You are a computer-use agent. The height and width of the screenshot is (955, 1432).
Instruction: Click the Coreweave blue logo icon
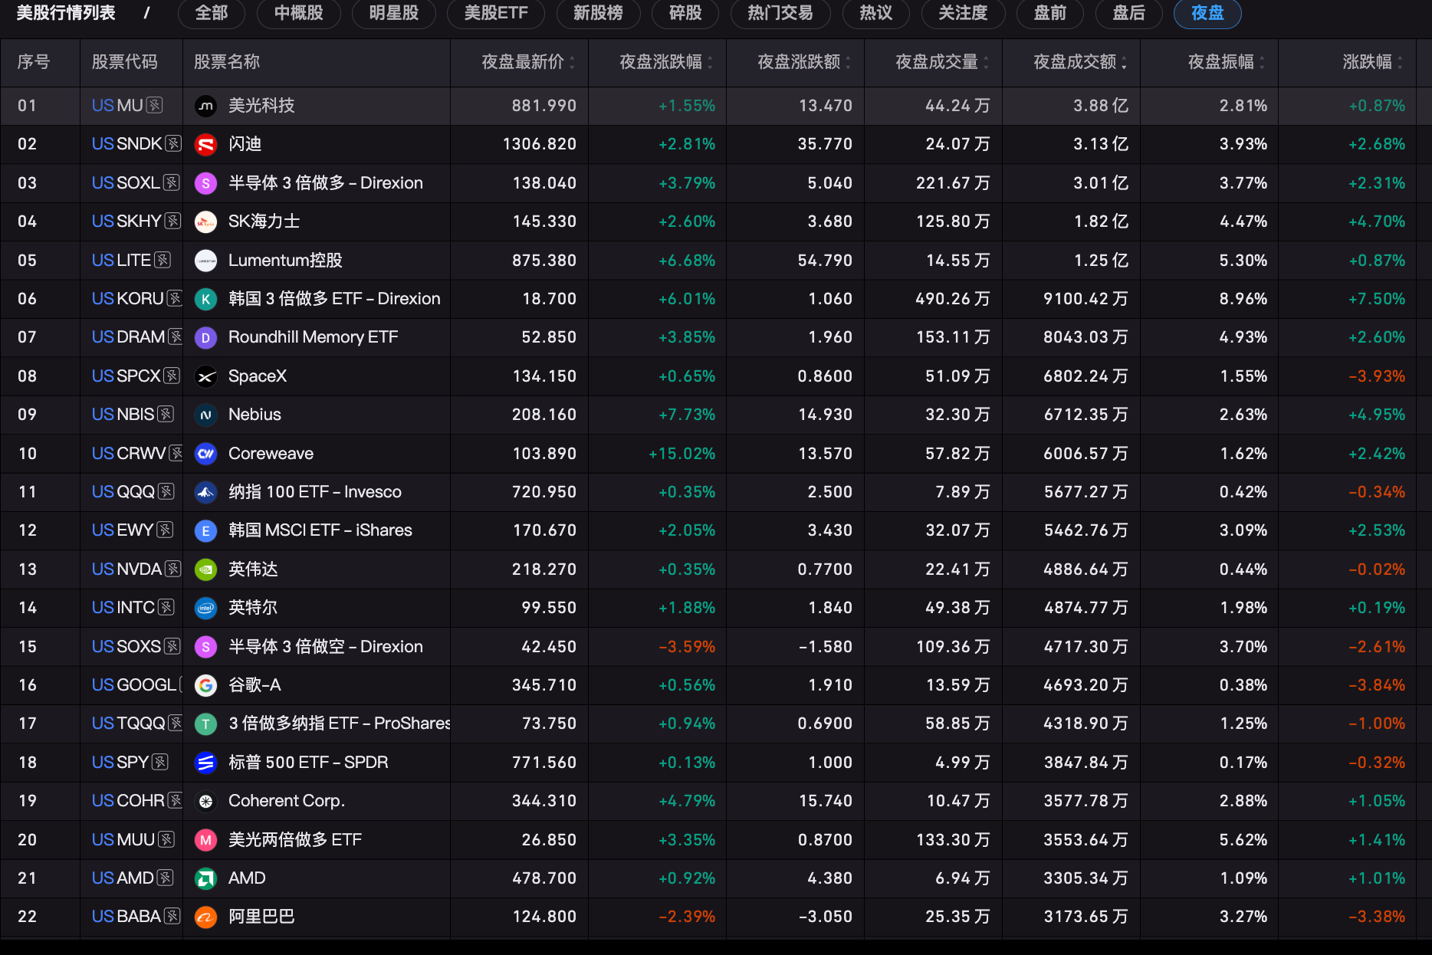tap(205, 454)
